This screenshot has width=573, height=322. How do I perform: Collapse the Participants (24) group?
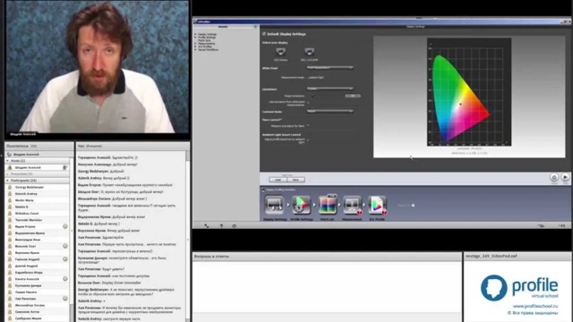pos(7,180)
